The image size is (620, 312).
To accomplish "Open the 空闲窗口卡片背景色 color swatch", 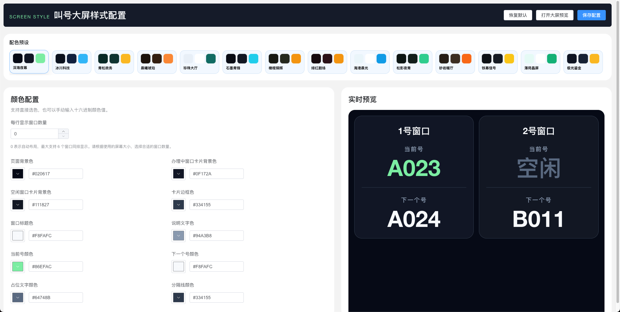I will tap(18, 205).
